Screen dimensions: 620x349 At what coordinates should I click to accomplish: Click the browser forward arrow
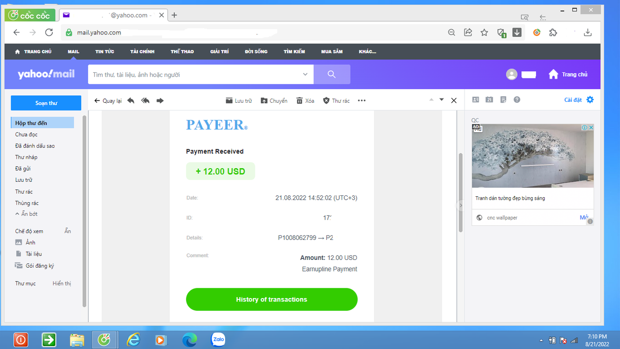tap(32, 32)
